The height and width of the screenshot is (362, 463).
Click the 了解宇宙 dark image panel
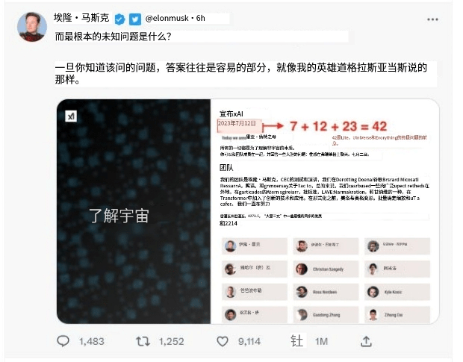click(134, 211)
